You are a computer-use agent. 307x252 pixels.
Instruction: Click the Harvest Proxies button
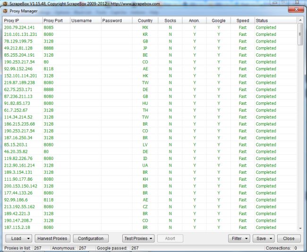[x=52, y=238]
